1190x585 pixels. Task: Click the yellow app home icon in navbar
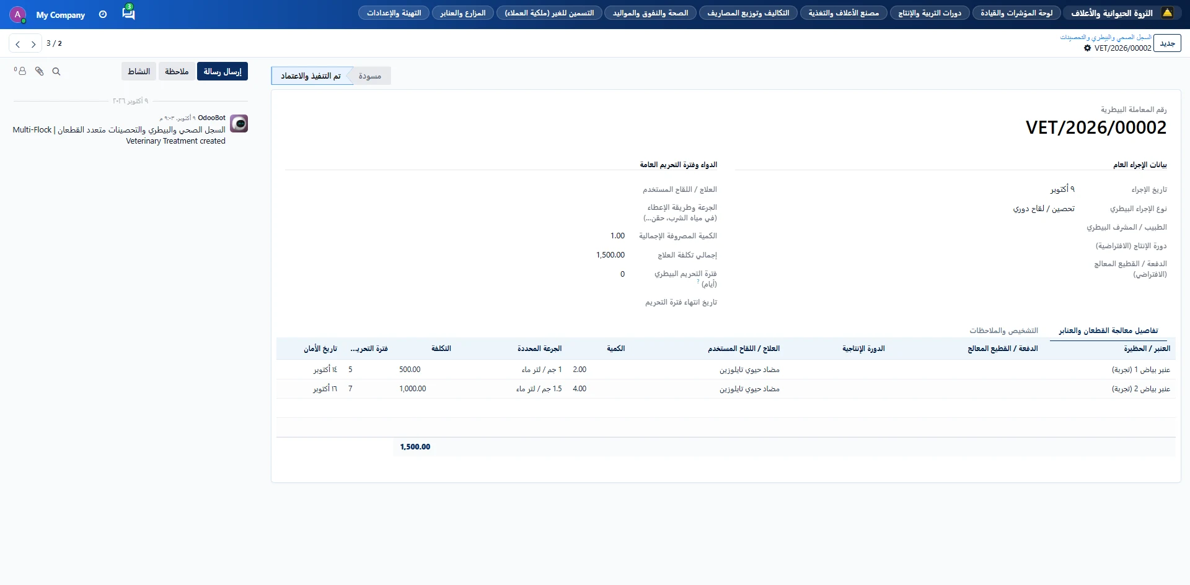[1167, 13]
